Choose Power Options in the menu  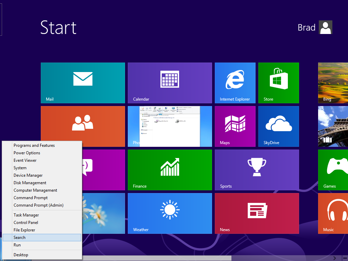[42, 153]
